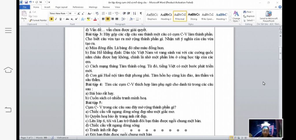Screen dimensions: 296x140
Task: Click the Save icon in quick access toolbar
Action: [x=26, y=2]
